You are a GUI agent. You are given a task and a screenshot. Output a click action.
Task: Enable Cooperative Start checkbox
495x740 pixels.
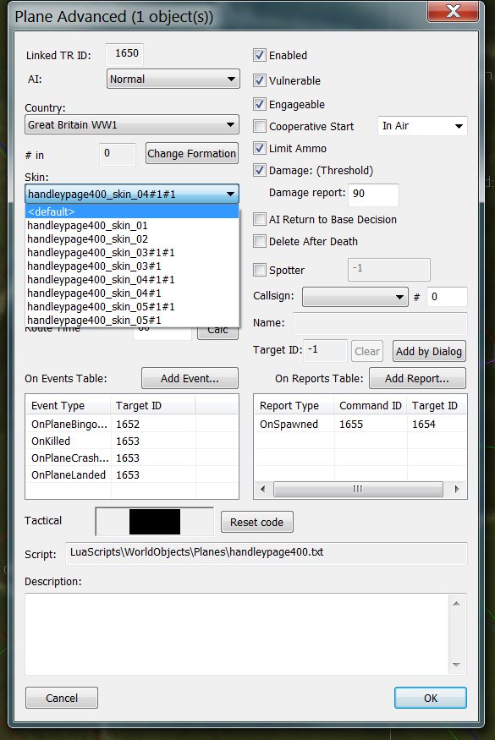pos(259,126)
